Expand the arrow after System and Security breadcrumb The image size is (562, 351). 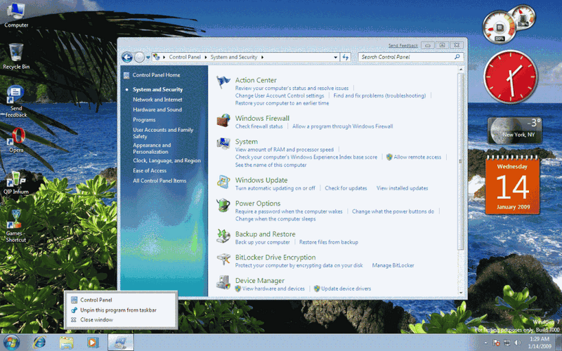[x=262, y=57]
